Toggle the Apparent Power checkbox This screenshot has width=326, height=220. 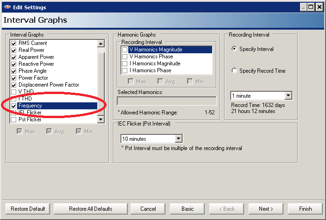pos(14,57)
